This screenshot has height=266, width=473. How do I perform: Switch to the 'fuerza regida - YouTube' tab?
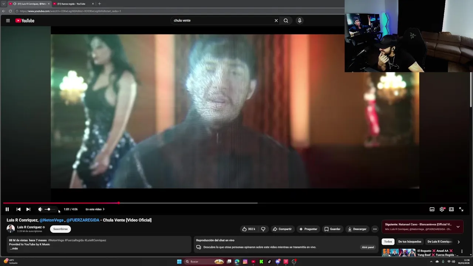pos(72,4)
